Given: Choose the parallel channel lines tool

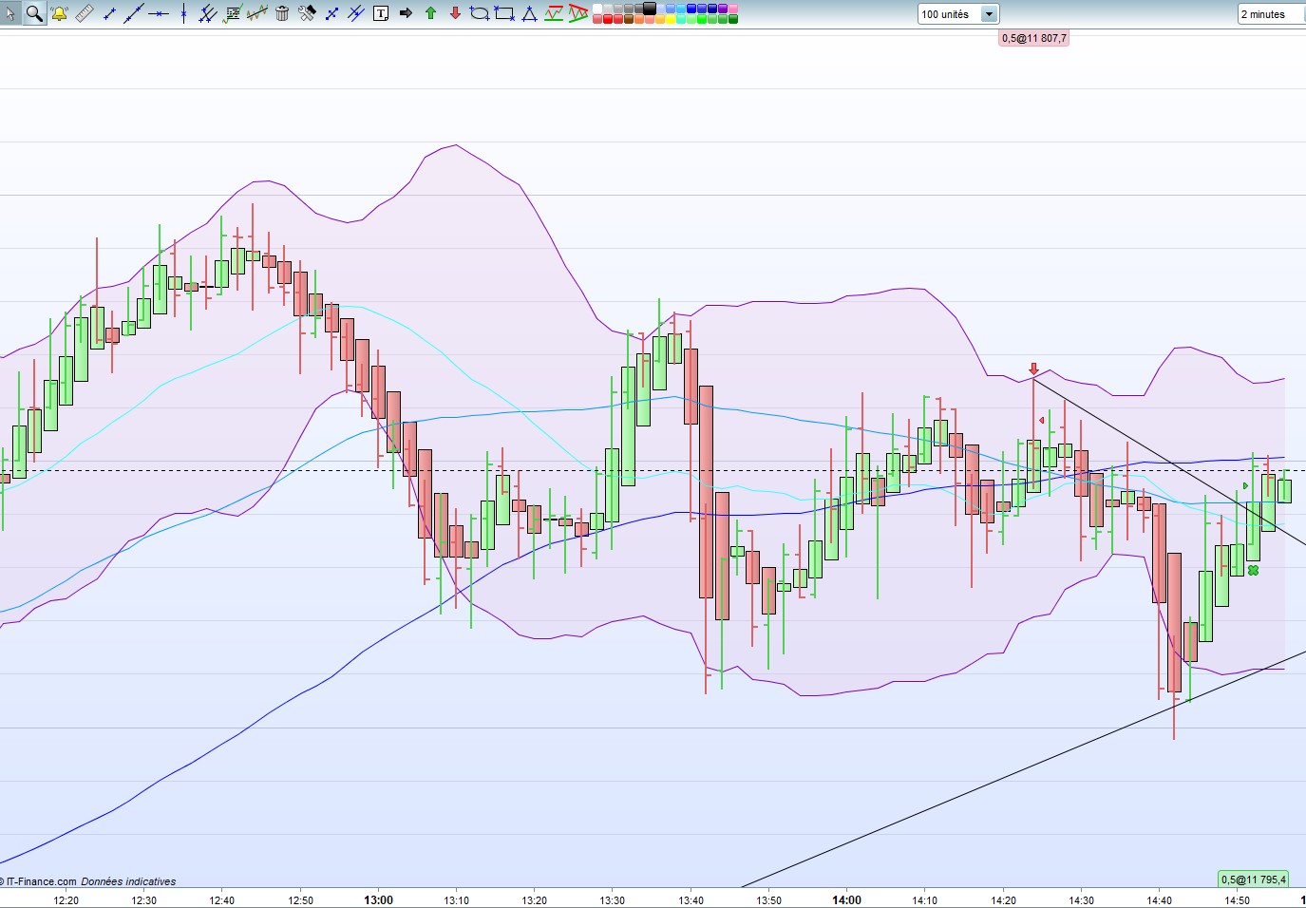Looking at the screenshot, I should [208, 13].
